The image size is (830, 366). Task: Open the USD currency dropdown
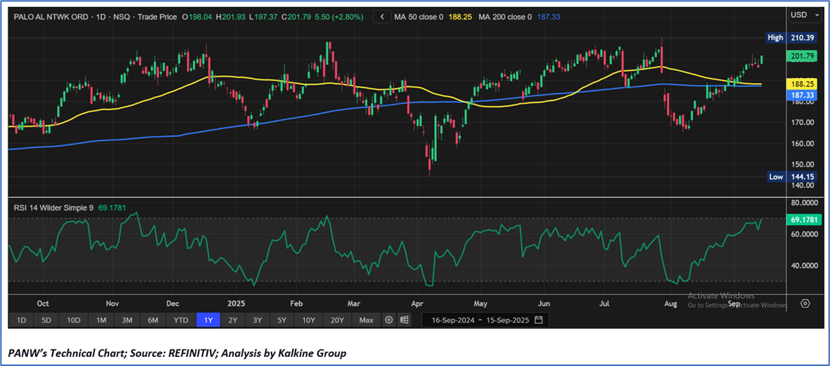coord(802,14)
